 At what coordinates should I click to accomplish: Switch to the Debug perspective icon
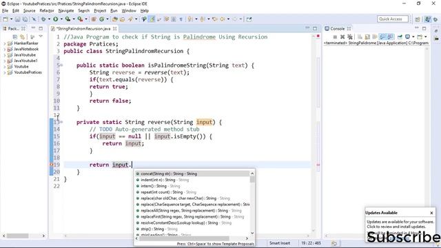pyautogui.click(x=435, y=19)
